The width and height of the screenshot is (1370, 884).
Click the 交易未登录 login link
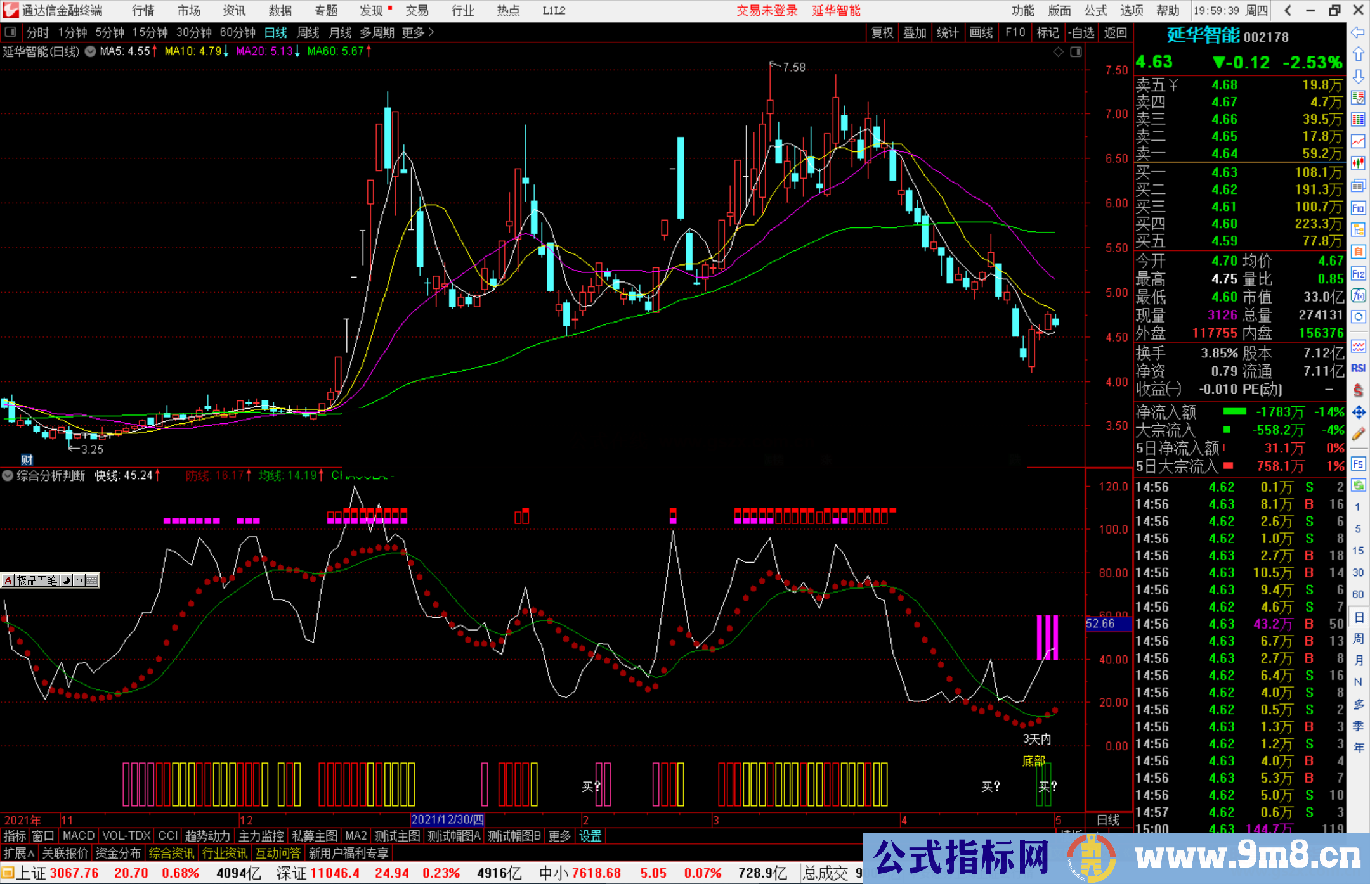tap(767, 11)
